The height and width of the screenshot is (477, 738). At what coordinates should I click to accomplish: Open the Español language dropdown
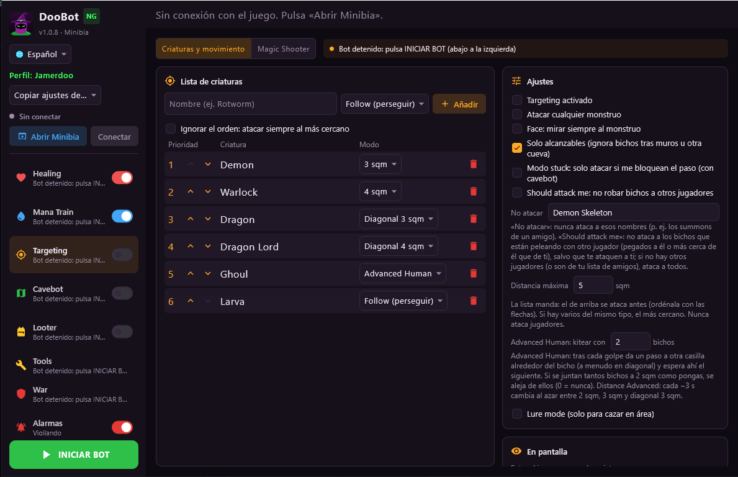pyautogui.click(x=40, y=54)
